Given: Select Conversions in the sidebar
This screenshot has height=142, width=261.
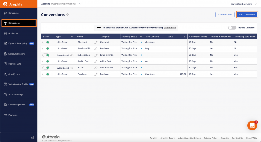Looking at the screenshot, I should point(19,23).
